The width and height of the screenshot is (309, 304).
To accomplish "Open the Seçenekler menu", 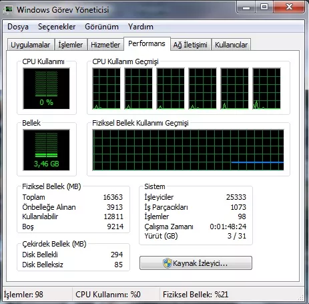I will [57, 27].
